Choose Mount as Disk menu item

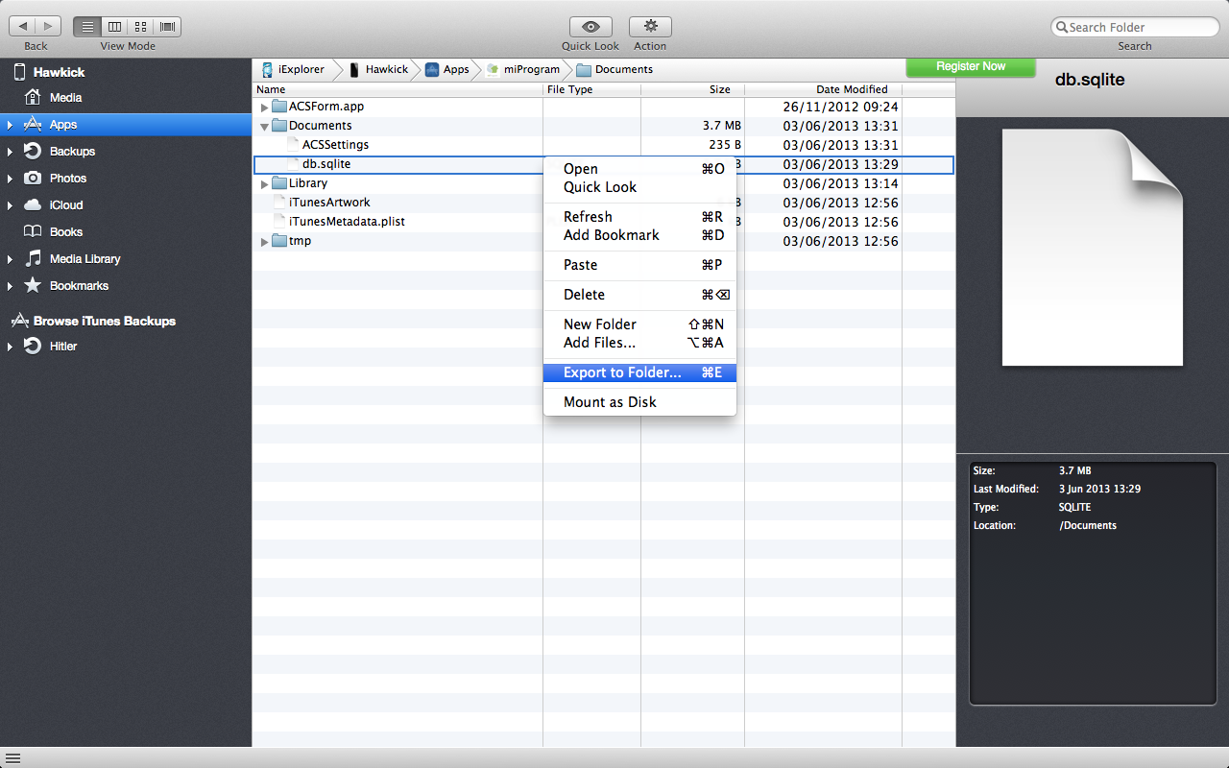tap(639, 402)
